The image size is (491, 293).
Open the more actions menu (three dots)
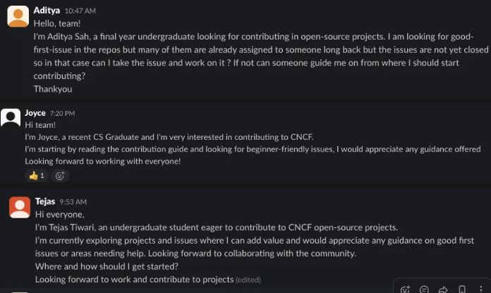(480, 289)
